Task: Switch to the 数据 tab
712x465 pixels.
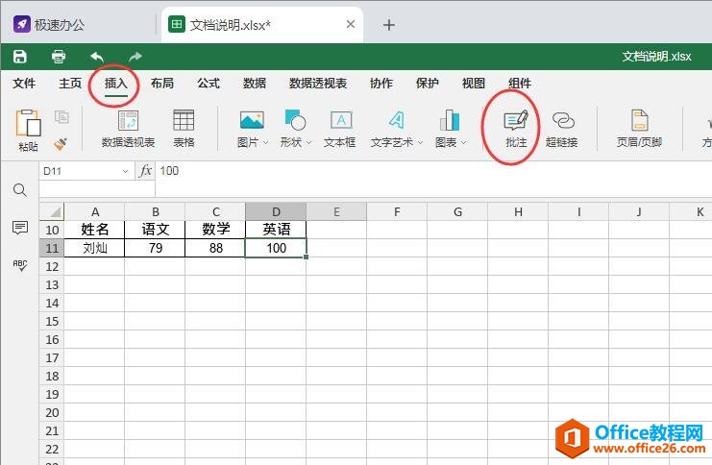Action: coord(255,83)
